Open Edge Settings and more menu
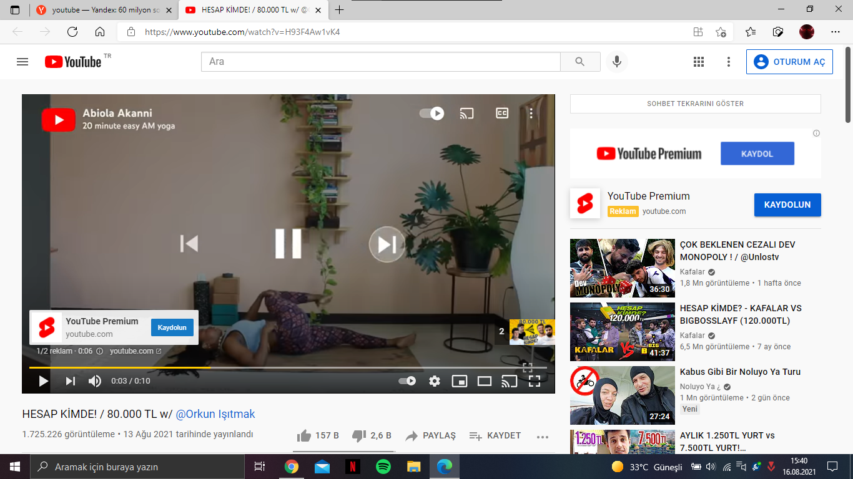This screenshot has width=853, height=479. tap(836, 32)
